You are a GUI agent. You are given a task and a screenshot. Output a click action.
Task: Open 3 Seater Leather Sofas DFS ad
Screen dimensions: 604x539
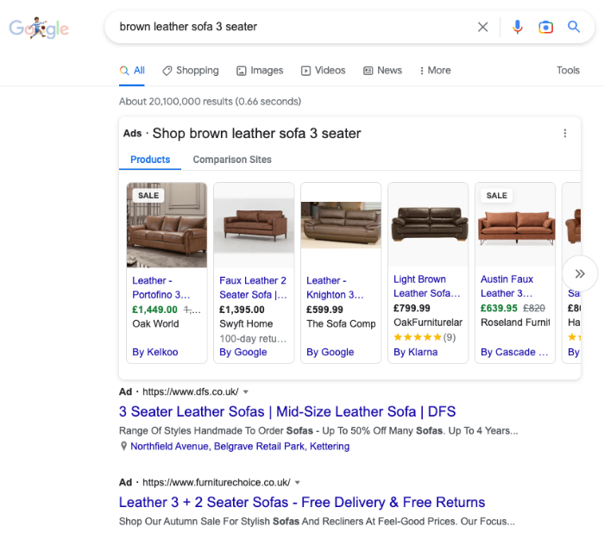(x=287, y=411)
